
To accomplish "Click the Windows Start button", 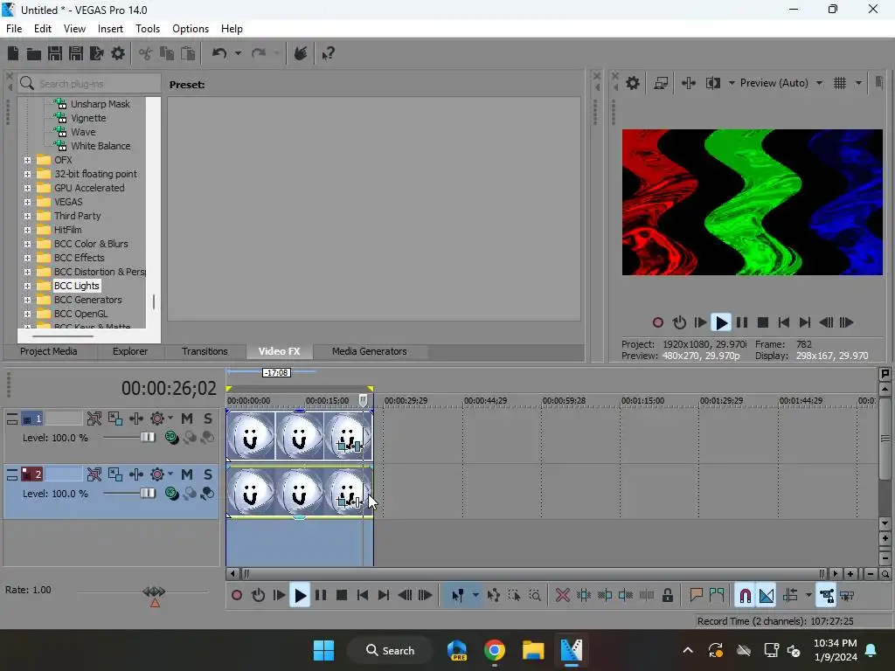I will 323,650.
